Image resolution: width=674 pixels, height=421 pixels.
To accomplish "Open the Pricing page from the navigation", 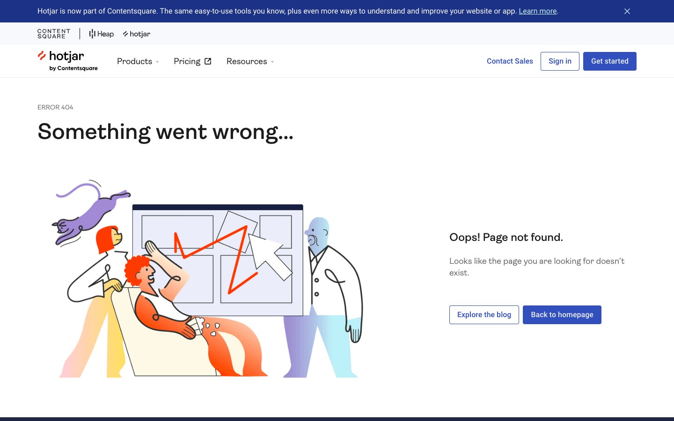I will (x=187, y=61).
